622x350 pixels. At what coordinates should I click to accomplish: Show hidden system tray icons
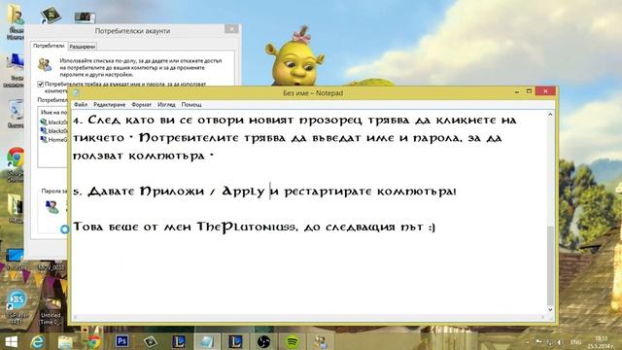tap(528, 342)
